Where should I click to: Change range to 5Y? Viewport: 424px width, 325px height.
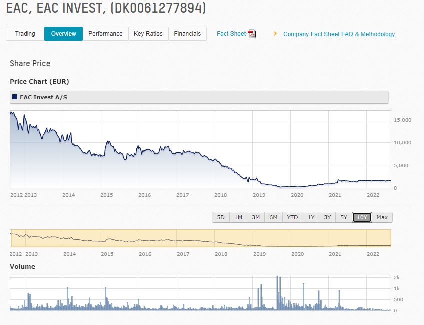tap(344, 217)
